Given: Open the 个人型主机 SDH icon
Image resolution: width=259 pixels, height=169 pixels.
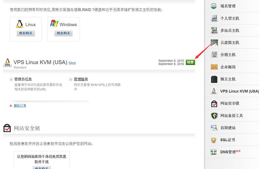Looking at the screenshot, I should 214,18.
